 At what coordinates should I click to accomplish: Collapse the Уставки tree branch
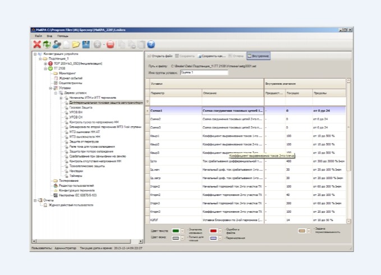[x=50, y=88]
